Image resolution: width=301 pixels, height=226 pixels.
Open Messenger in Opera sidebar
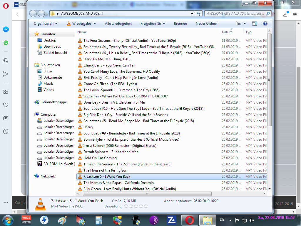[6, 29]
